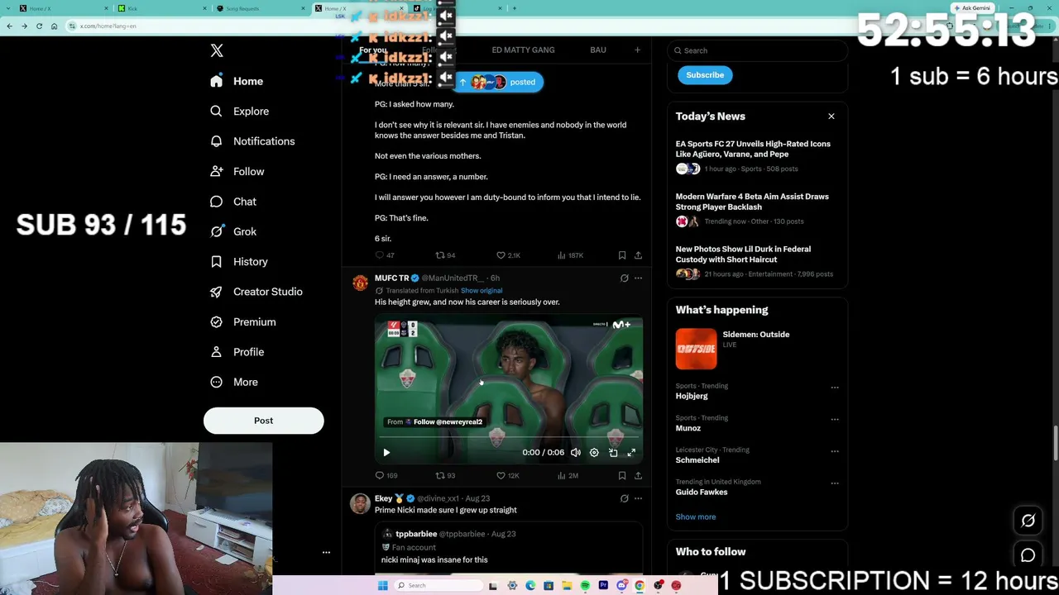Open more options for Hojbjerg trend
Image resolution: width=1059 pixels, height=595 pixels.
coord(835,387)
